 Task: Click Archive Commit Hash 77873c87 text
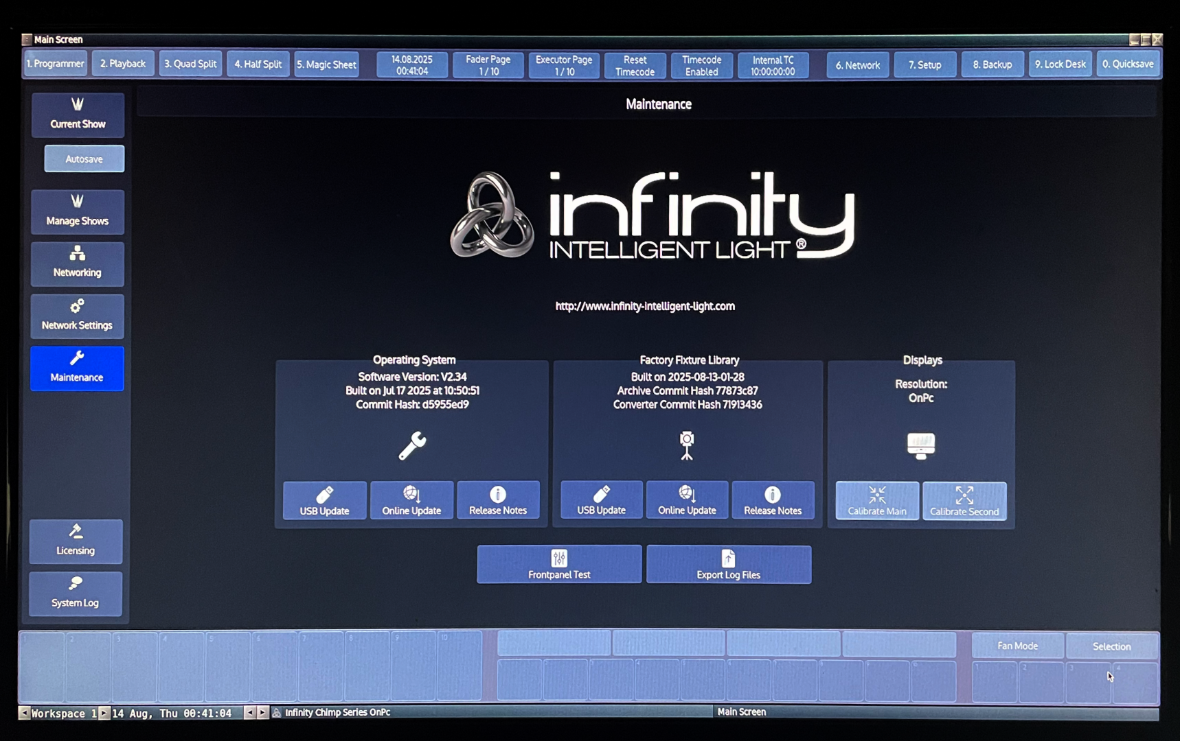click(688, 390)
